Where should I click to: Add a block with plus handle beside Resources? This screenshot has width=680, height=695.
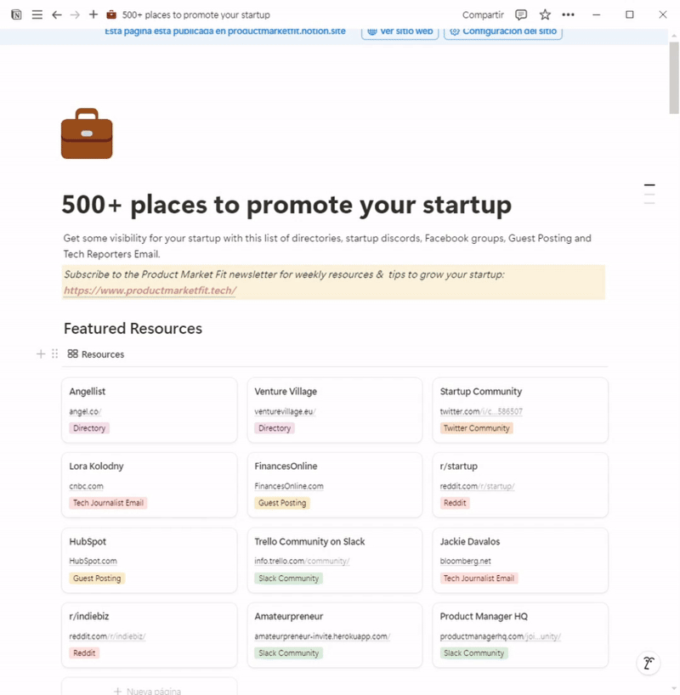[x=40, y=353]
